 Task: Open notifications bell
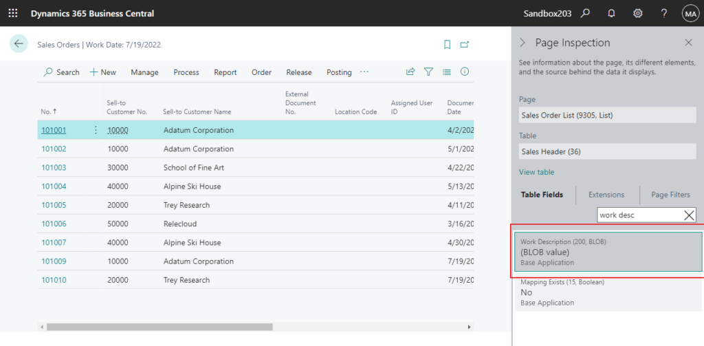tap(611, 14)
